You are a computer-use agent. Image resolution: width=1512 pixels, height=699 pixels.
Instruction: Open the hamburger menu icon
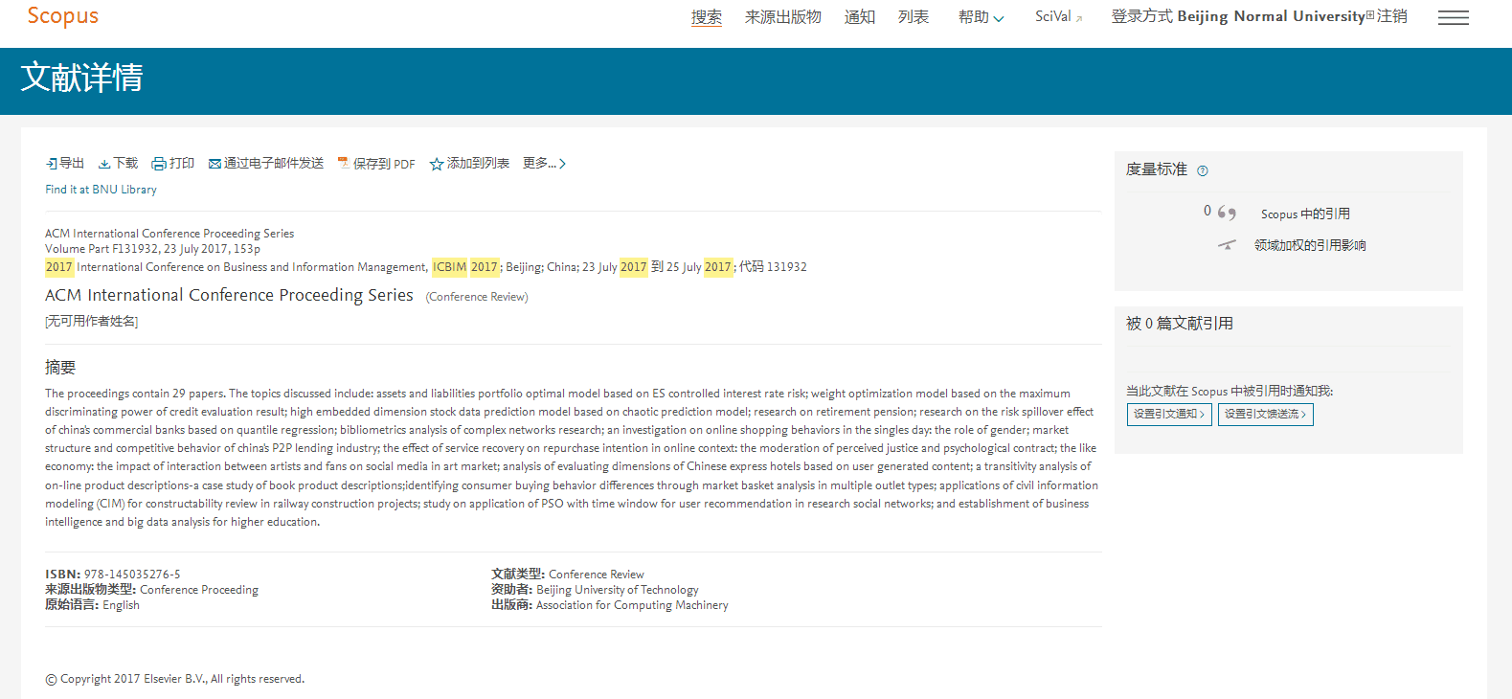(x=1453, y=17)
